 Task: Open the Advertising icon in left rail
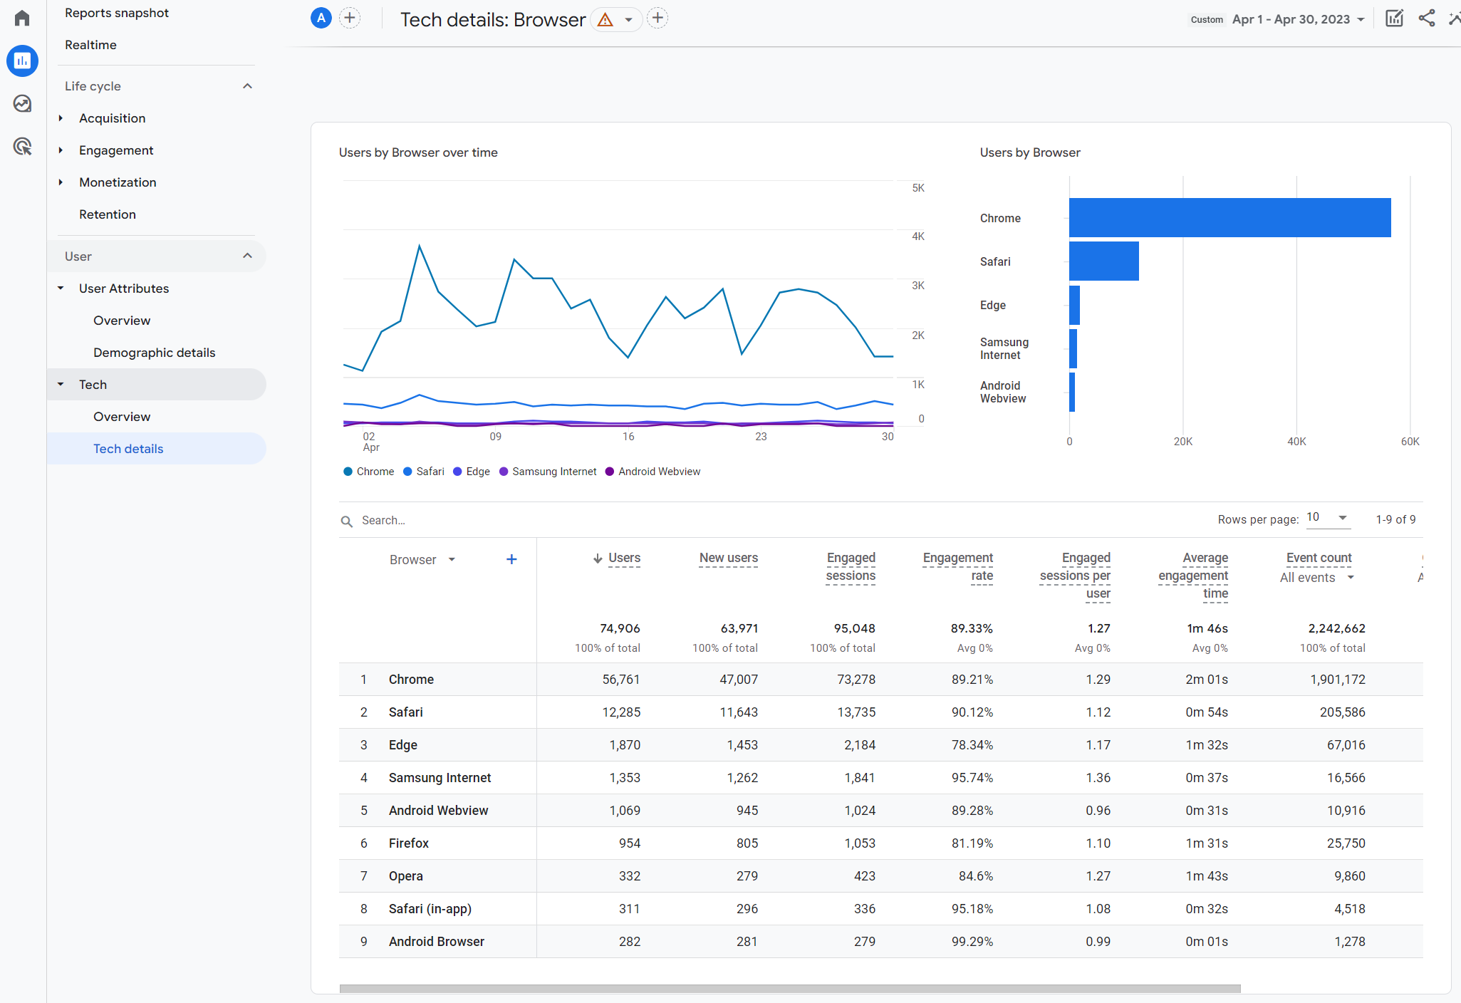click(x=22, y=147)
